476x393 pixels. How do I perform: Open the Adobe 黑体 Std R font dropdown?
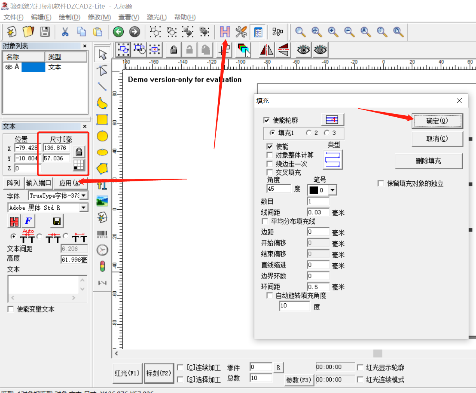(84, 207)
